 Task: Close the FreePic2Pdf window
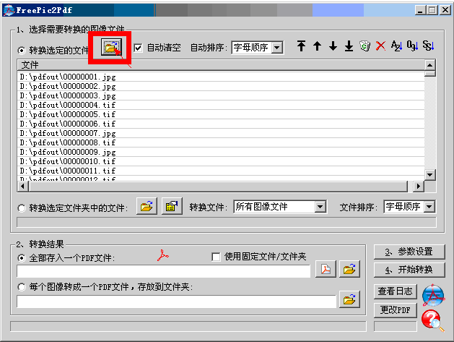[x=445, y=10]
